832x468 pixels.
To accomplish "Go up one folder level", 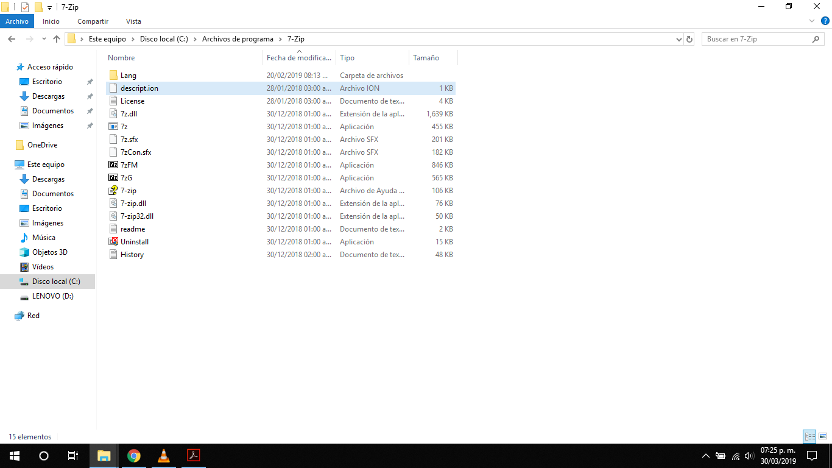I will [x=57, y=39].
